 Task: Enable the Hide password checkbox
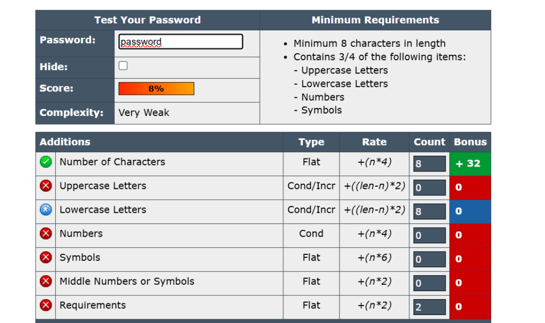[123, 66]
